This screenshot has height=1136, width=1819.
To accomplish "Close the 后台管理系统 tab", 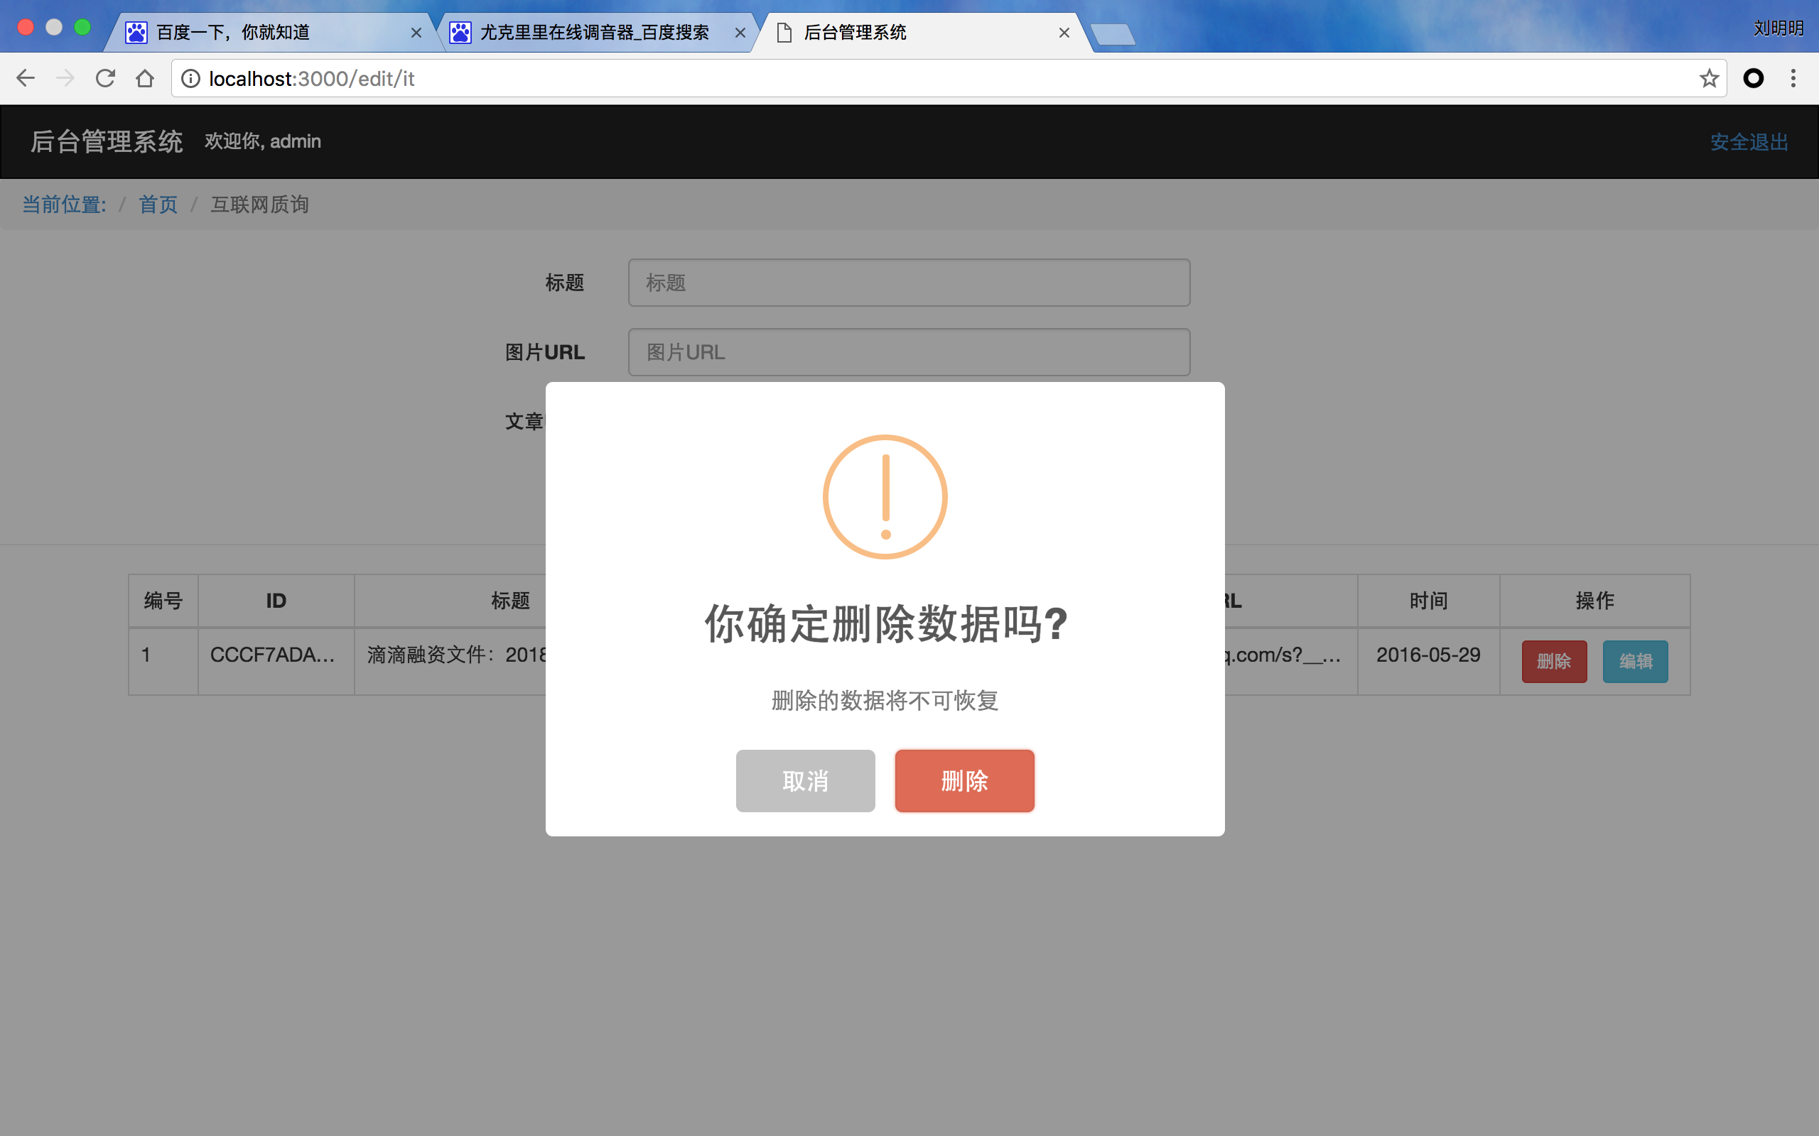I will pyautogui.click(x=1064, y=33).
